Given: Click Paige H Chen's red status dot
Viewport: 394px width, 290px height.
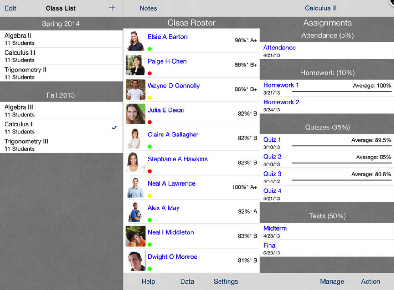Looking at the screenshot, I should pyautogui.click(x=150, y=73).
